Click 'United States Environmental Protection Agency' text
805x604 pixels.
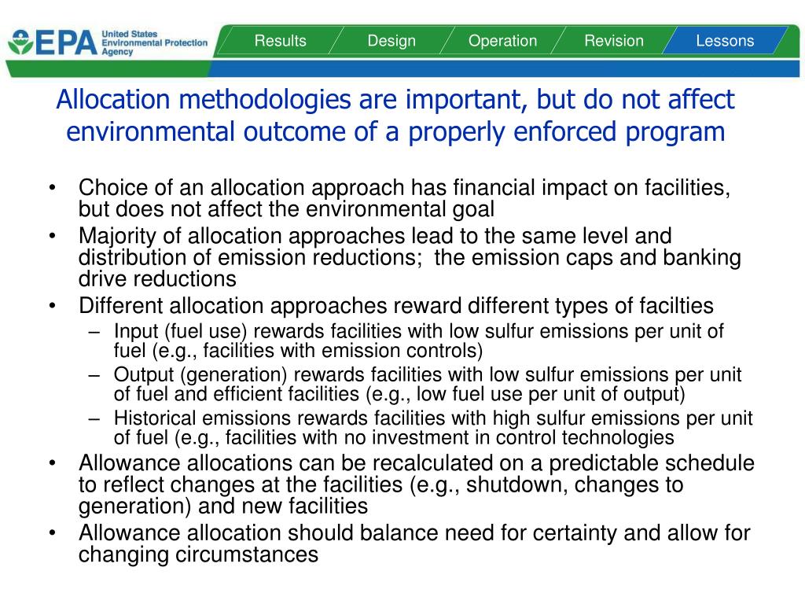point(155,42)
